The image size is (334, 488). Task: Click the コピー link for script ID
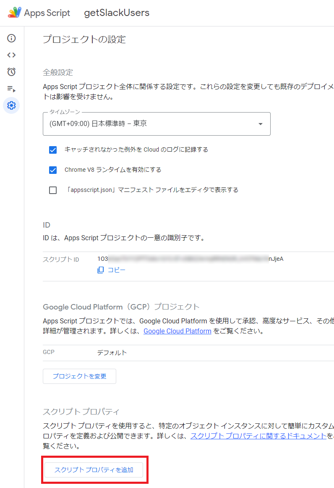116,270
